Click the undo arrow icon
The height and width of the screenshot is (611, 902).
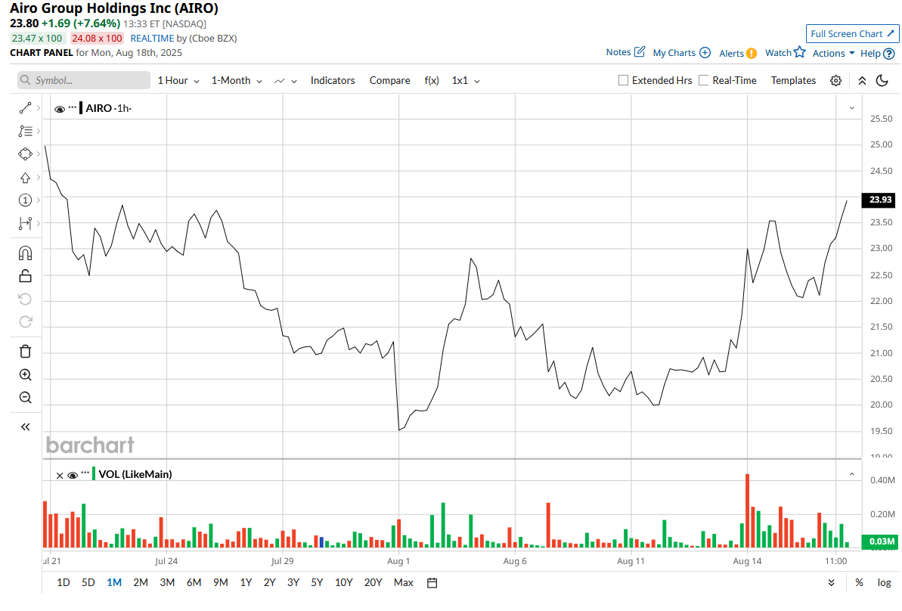pos(25,299)
